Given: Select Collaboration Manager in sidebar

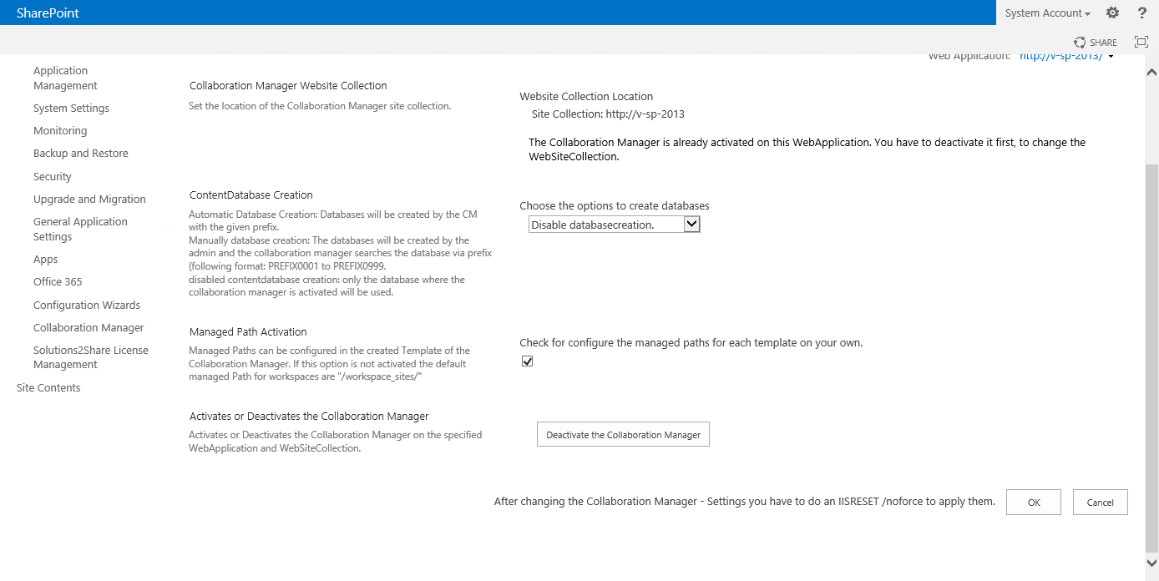Looking at the screenshot, I should pos(89,328).
